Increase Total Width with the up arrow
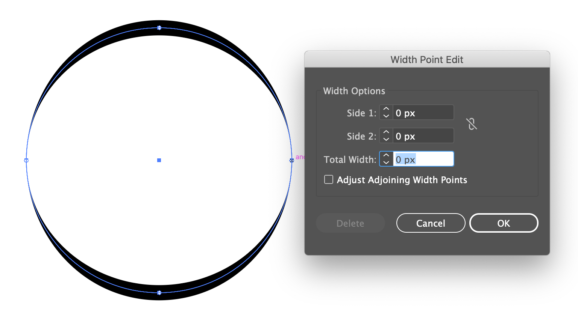Screen dimensions: 578x322 click(386, 155)
